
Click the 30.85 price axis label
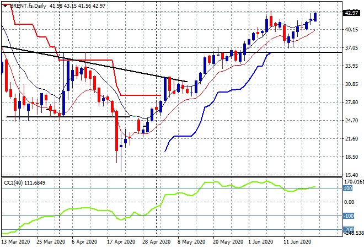click(x=351, y=84)
